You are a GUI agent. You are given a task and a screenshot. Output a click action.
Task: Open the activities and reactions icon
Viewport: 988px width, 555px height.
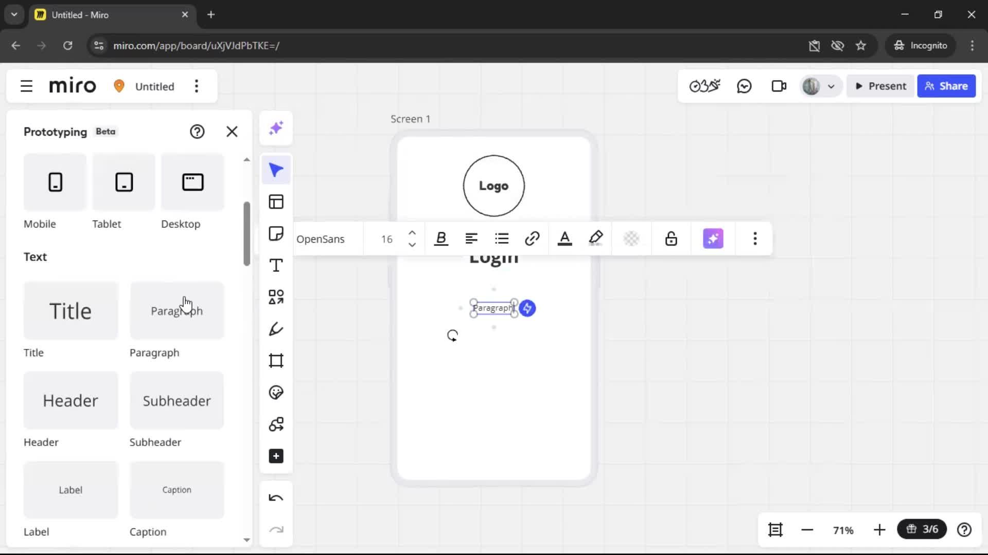pyautogui.click(x=704, y=86)
